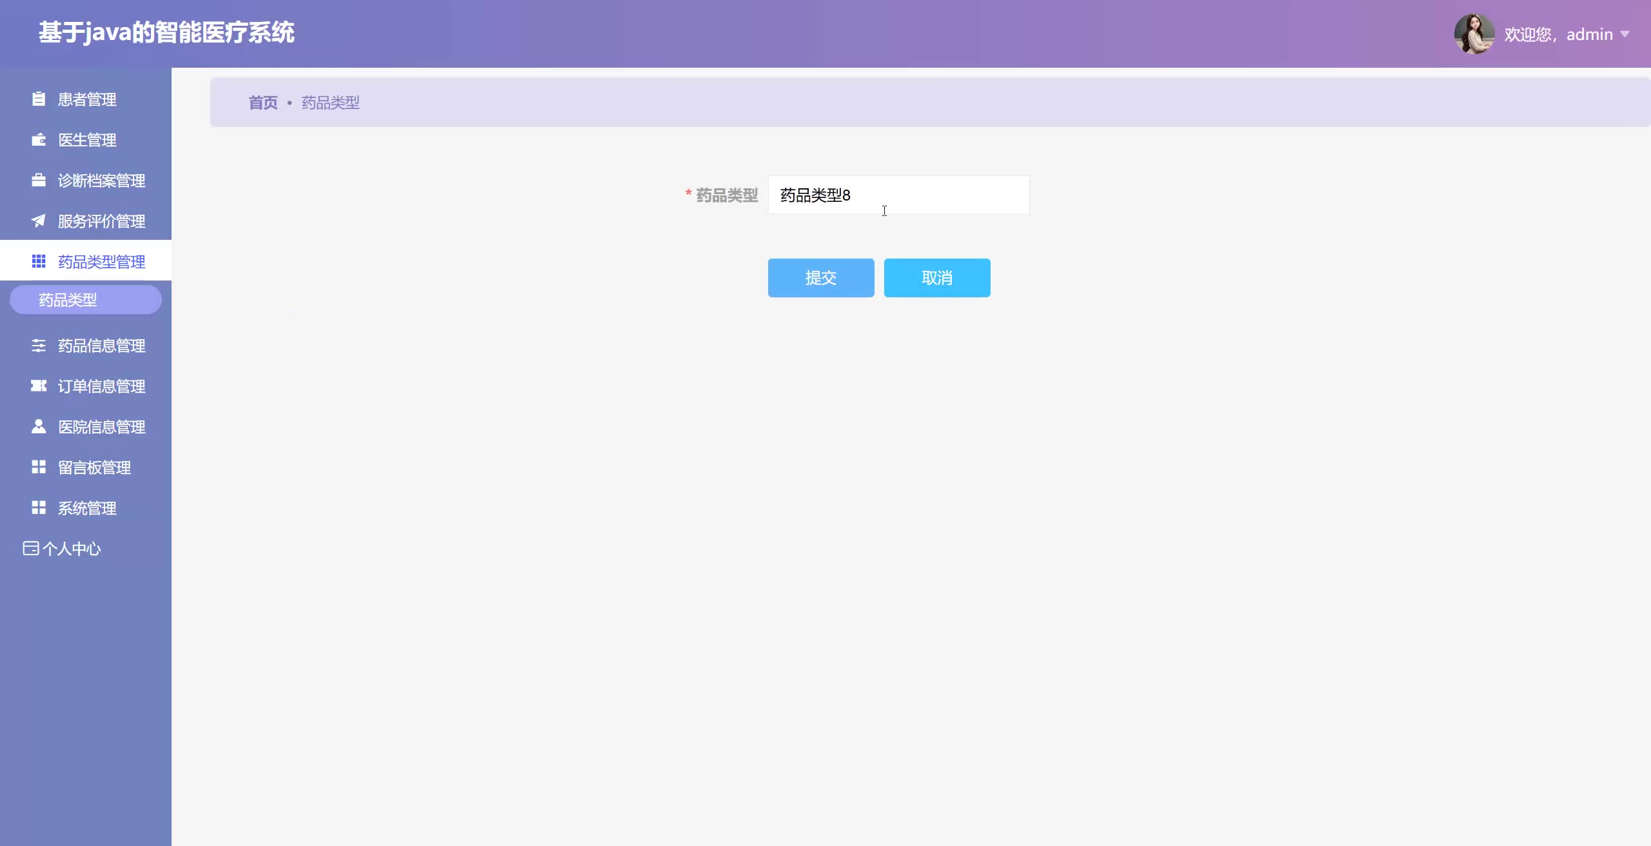Click the card icon beside 个人中心

coord(30,549)
